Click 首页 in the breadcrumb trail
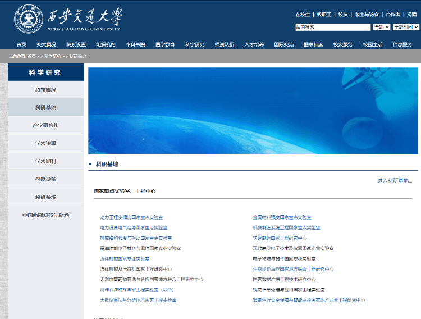The height and width of the screenshot is (319, 421). coord(31,56)
